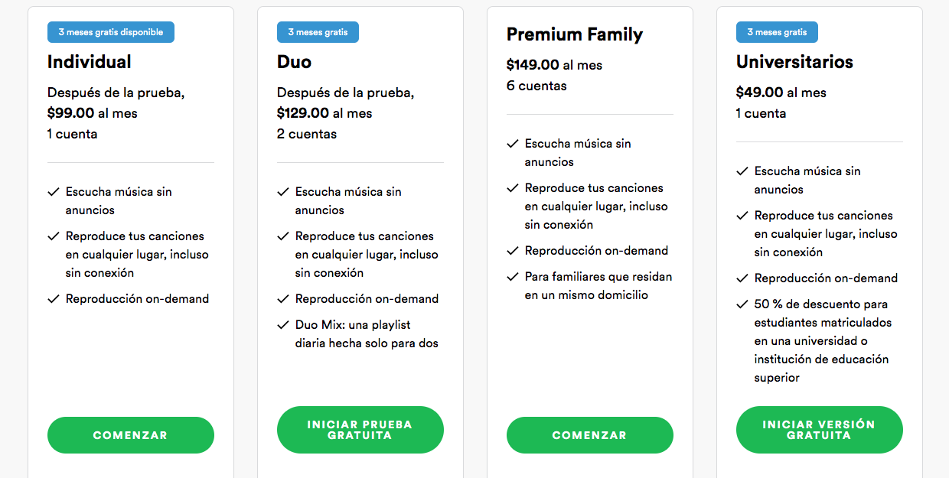
Task: Click the checkmark next to "Para familiares que residan"
Action: [512, 276]
